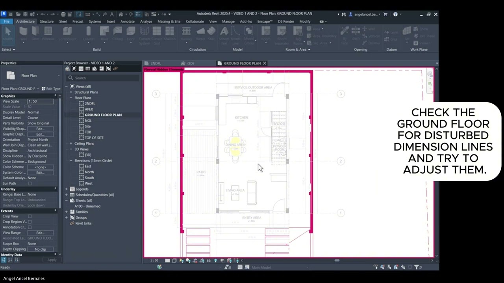Open the Help question mark icon
The image size is (504, 283).
395,14
